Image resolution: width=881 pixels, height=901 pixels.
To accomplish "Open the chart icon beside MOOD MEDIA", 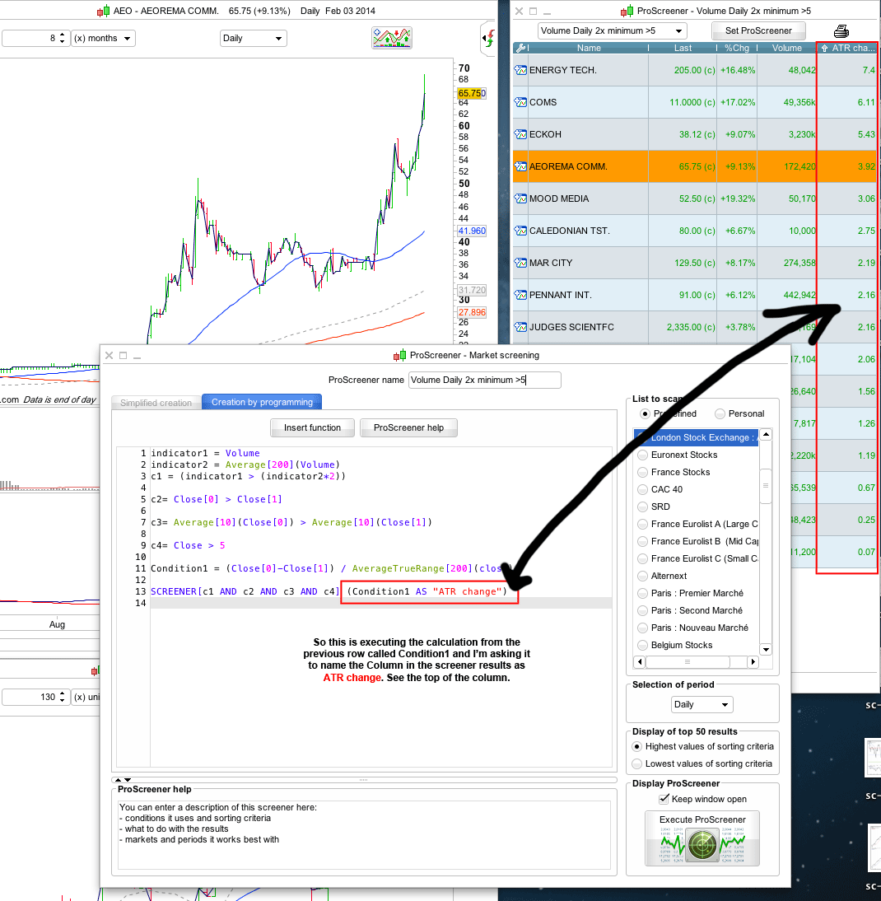I will pos(520,198).
